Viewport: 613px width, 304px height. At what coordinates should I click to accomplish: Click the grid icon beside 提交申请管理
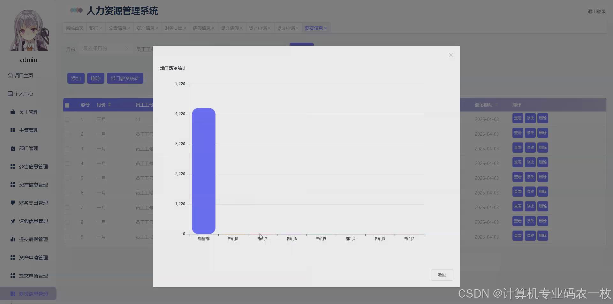(x=13, y=276)
